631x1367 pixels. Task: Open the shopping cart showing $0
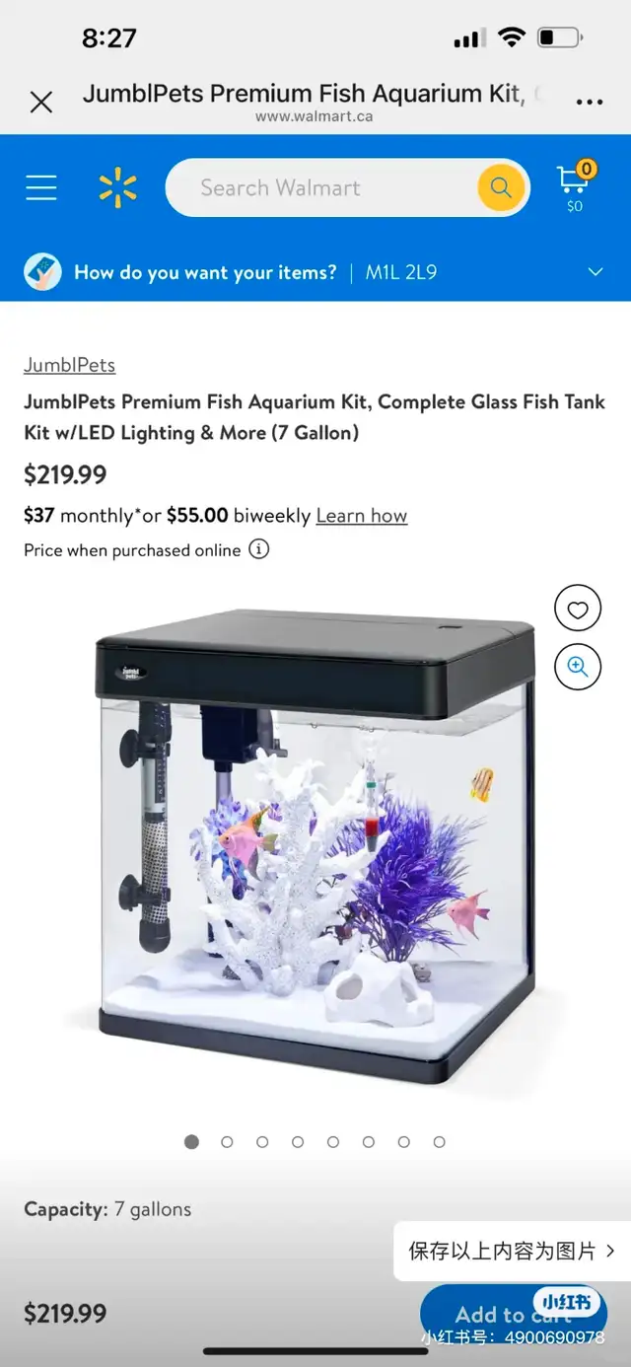[575, 186]
